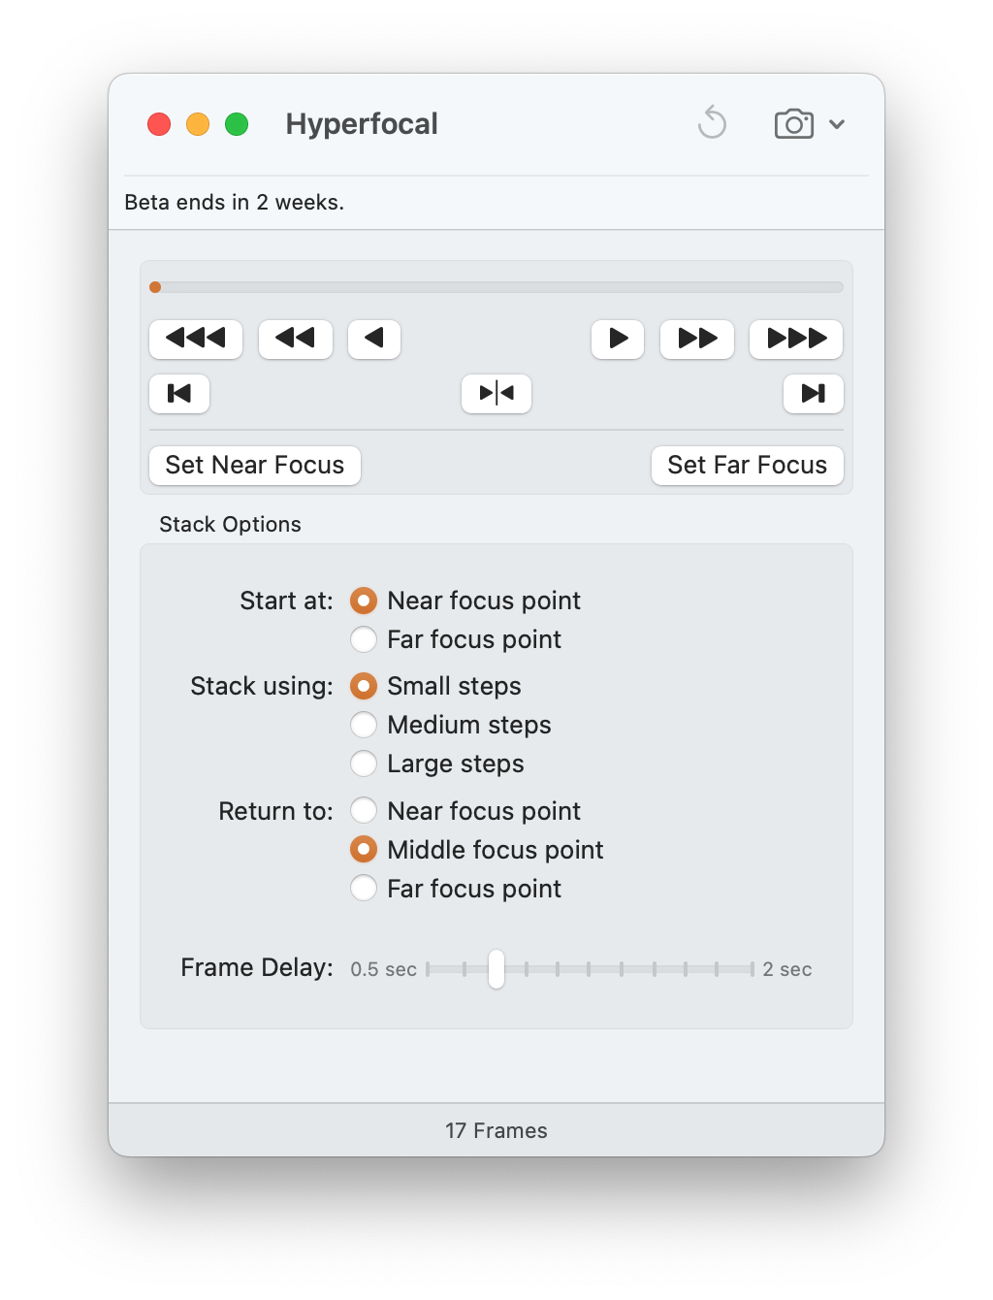The height and width of the screenshot is (1300, 993).
Task: Set Return to Near focus point
Action: coord(364,811)
